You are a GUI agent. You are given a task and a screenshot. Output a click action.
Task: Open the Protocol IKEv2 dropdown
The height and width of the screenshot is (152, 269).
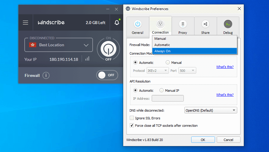(158, 71)
